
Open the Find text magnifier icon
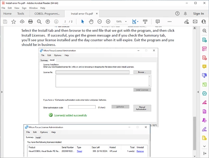pyautogui.click(x=39, y=22)
